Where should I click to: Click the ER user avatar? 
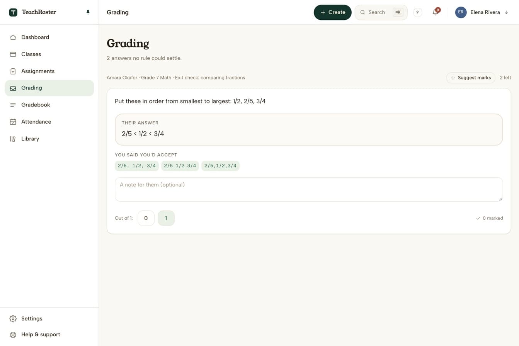[461, 12]
